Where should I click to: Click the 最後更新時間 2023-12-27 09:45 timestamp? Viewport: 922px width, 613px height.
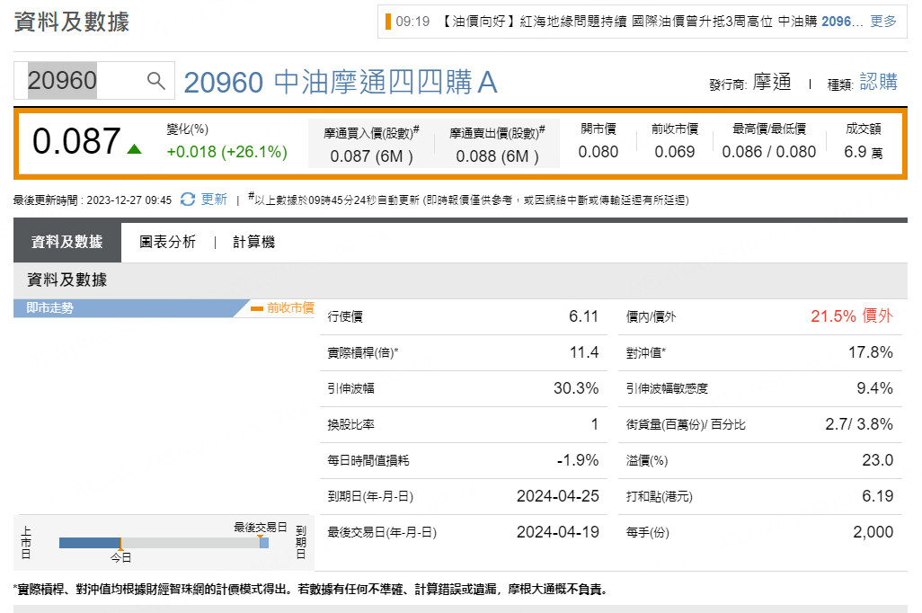(93, 200)
